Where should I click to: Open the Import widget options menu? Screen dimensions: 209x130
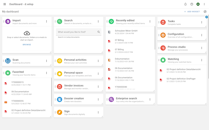click(x=46, y=21)
